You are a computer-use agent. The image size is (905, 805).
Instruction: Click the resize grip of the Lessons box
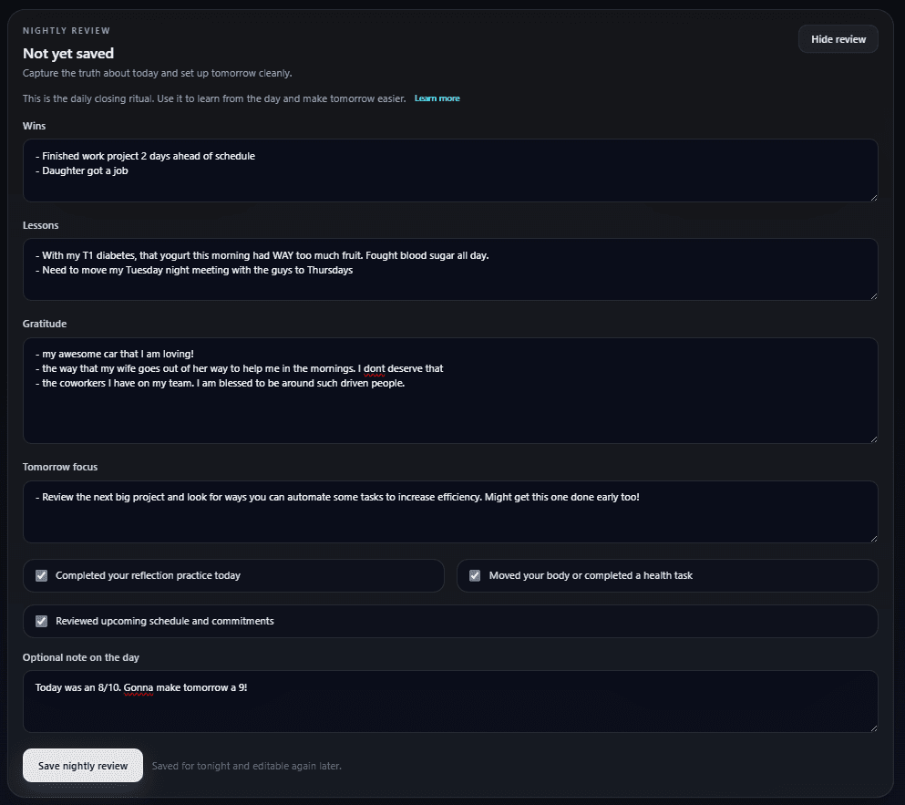[x=872, y=296]
